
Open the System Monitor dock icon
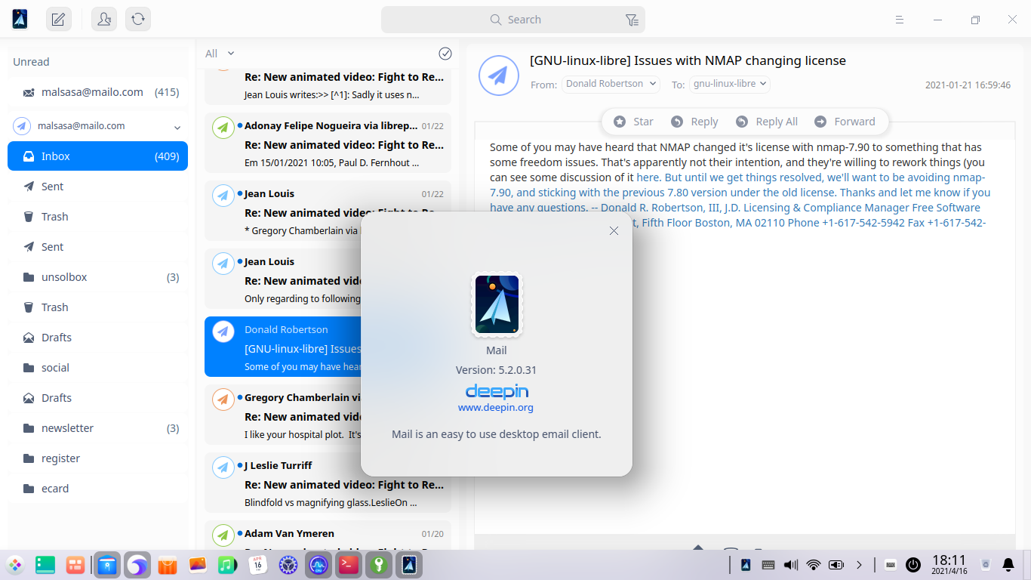(319, 564)
